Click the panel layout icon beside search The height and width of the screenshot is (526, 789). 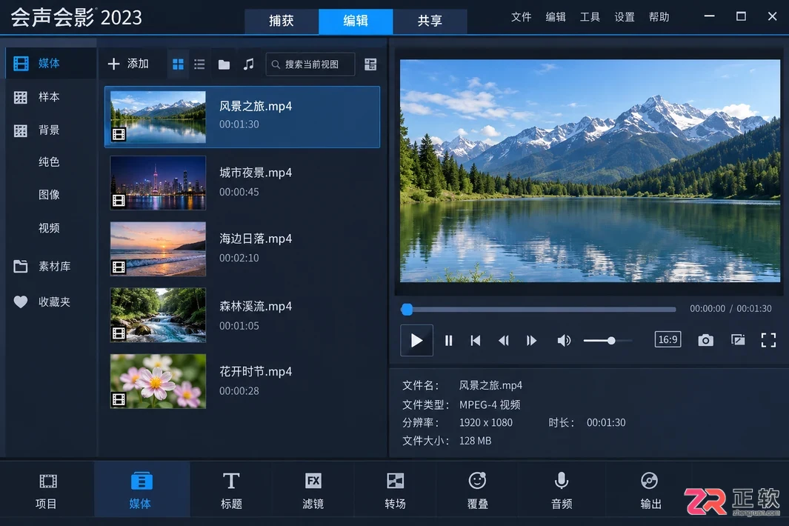370,64
